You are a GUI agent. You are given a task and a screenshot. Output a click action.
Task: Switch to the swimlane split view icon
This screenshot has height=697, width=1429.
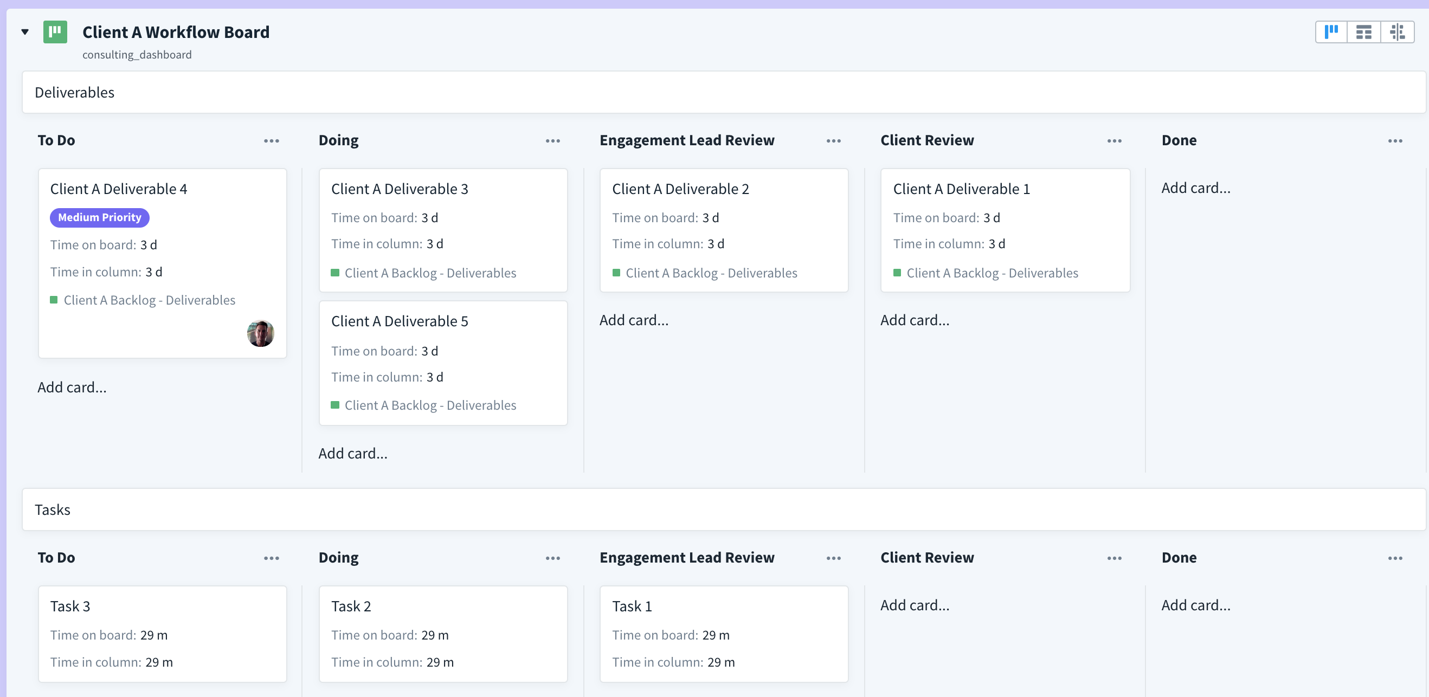1397,31
